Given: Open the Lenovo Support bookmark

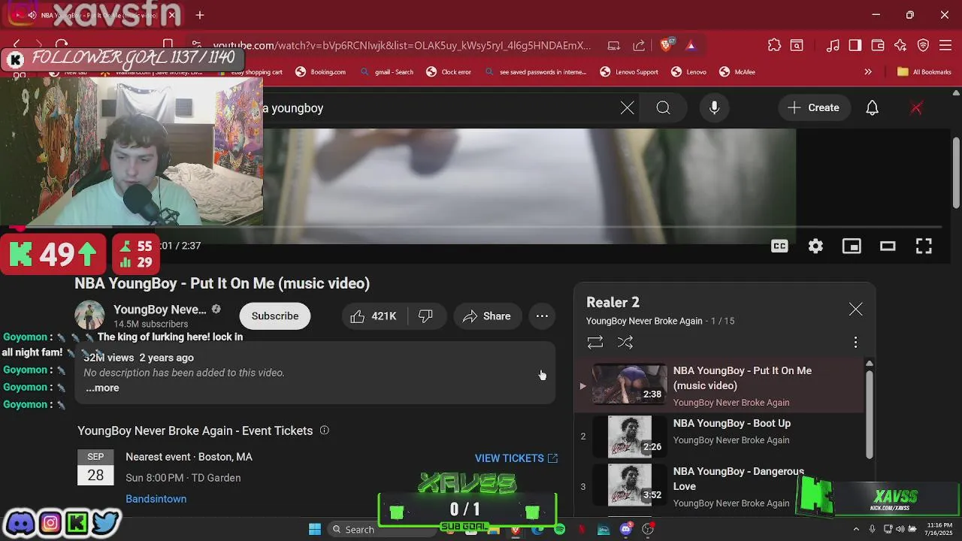Looking at the screenshot, I should 629,72.
